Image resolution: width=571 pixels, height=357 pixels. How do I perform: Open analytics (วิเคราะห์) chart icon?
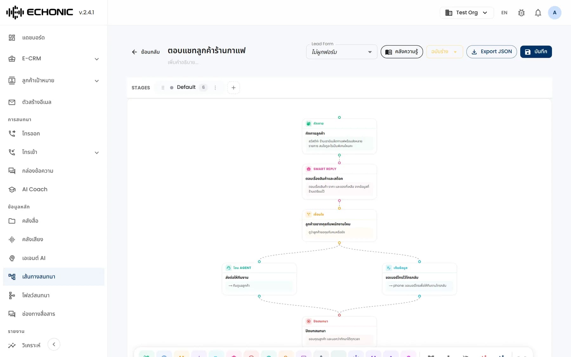pyautogui.click(x=12, y=345)
